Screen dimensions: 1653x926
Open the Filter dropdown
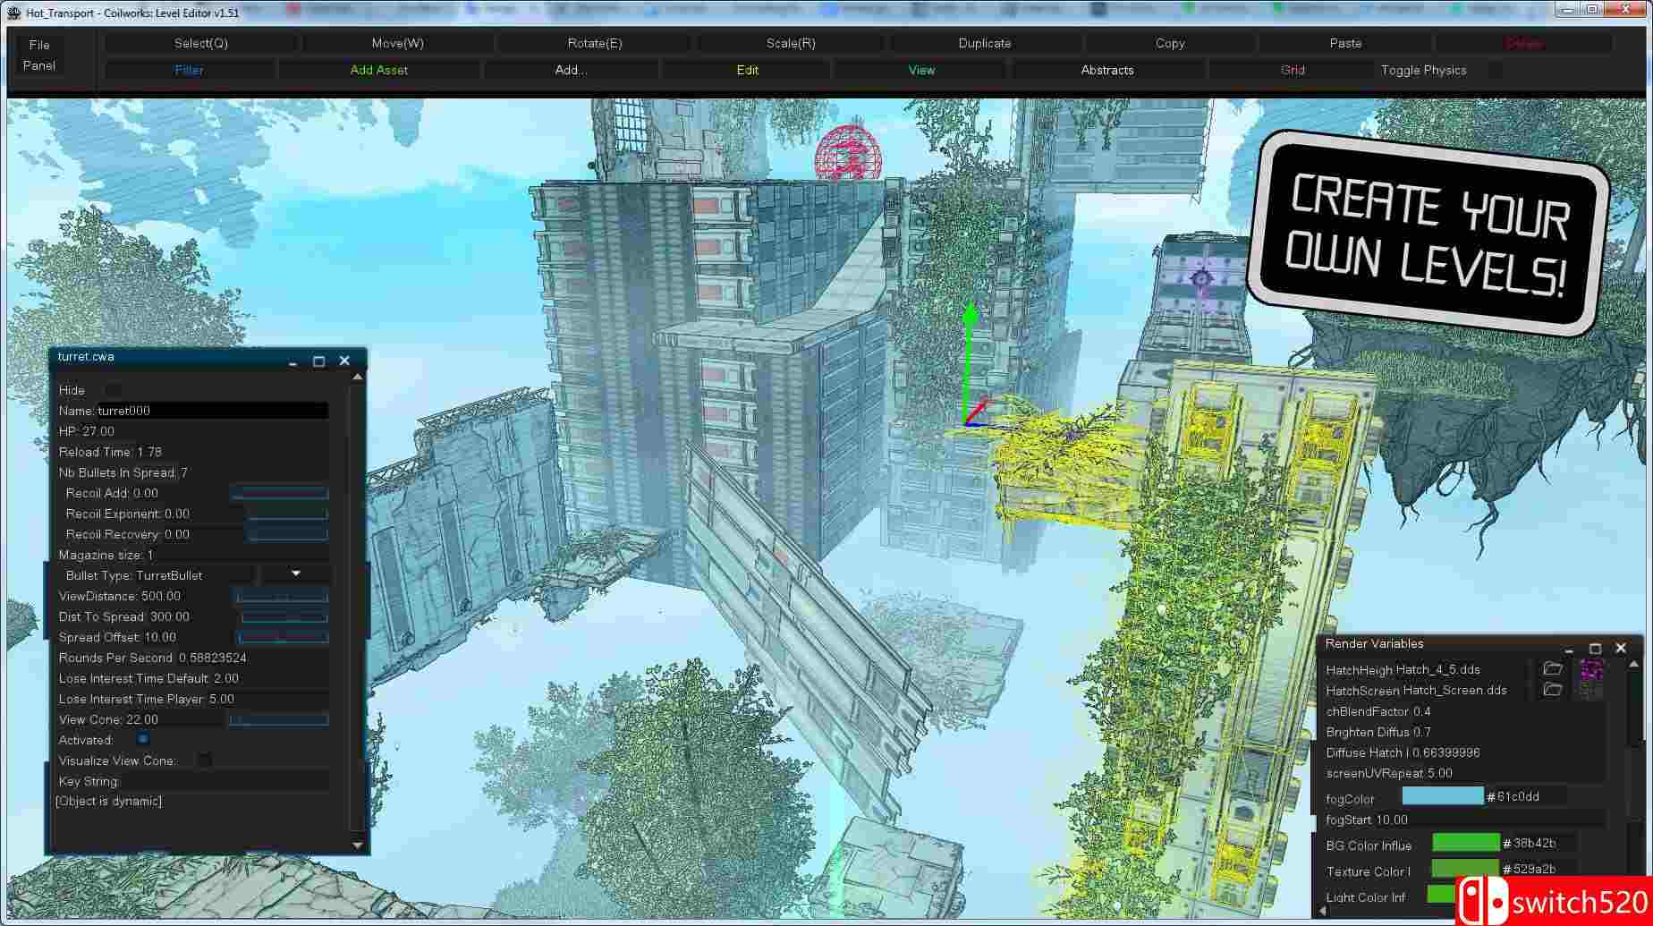click(189, 70)
